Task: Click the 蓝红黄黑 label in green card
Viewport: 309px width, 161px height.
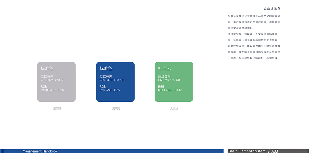Action: point(164,76)
